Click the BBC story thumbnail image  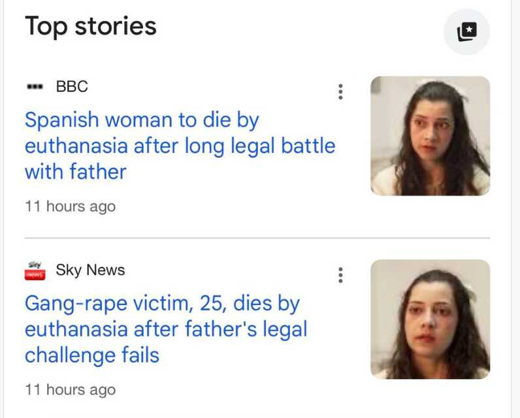pos(430,136)
